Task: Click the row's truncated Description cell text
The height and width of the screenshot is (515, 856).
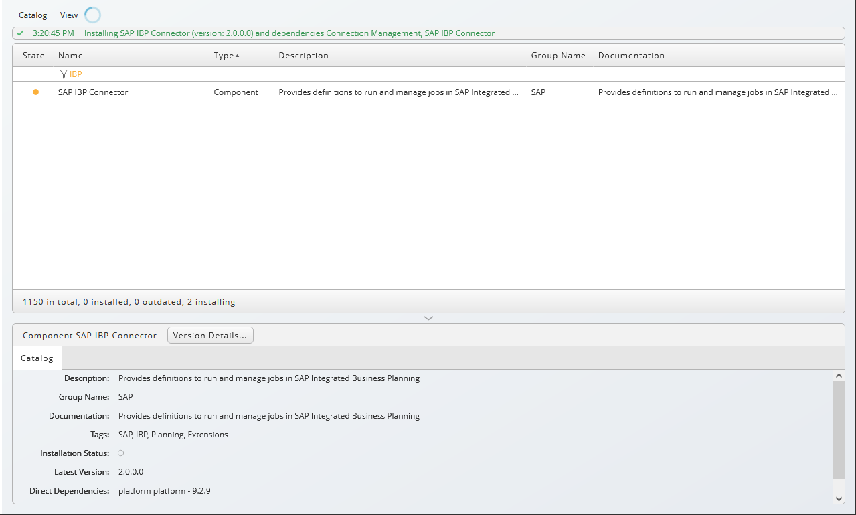Action: [x=399, y=92]
